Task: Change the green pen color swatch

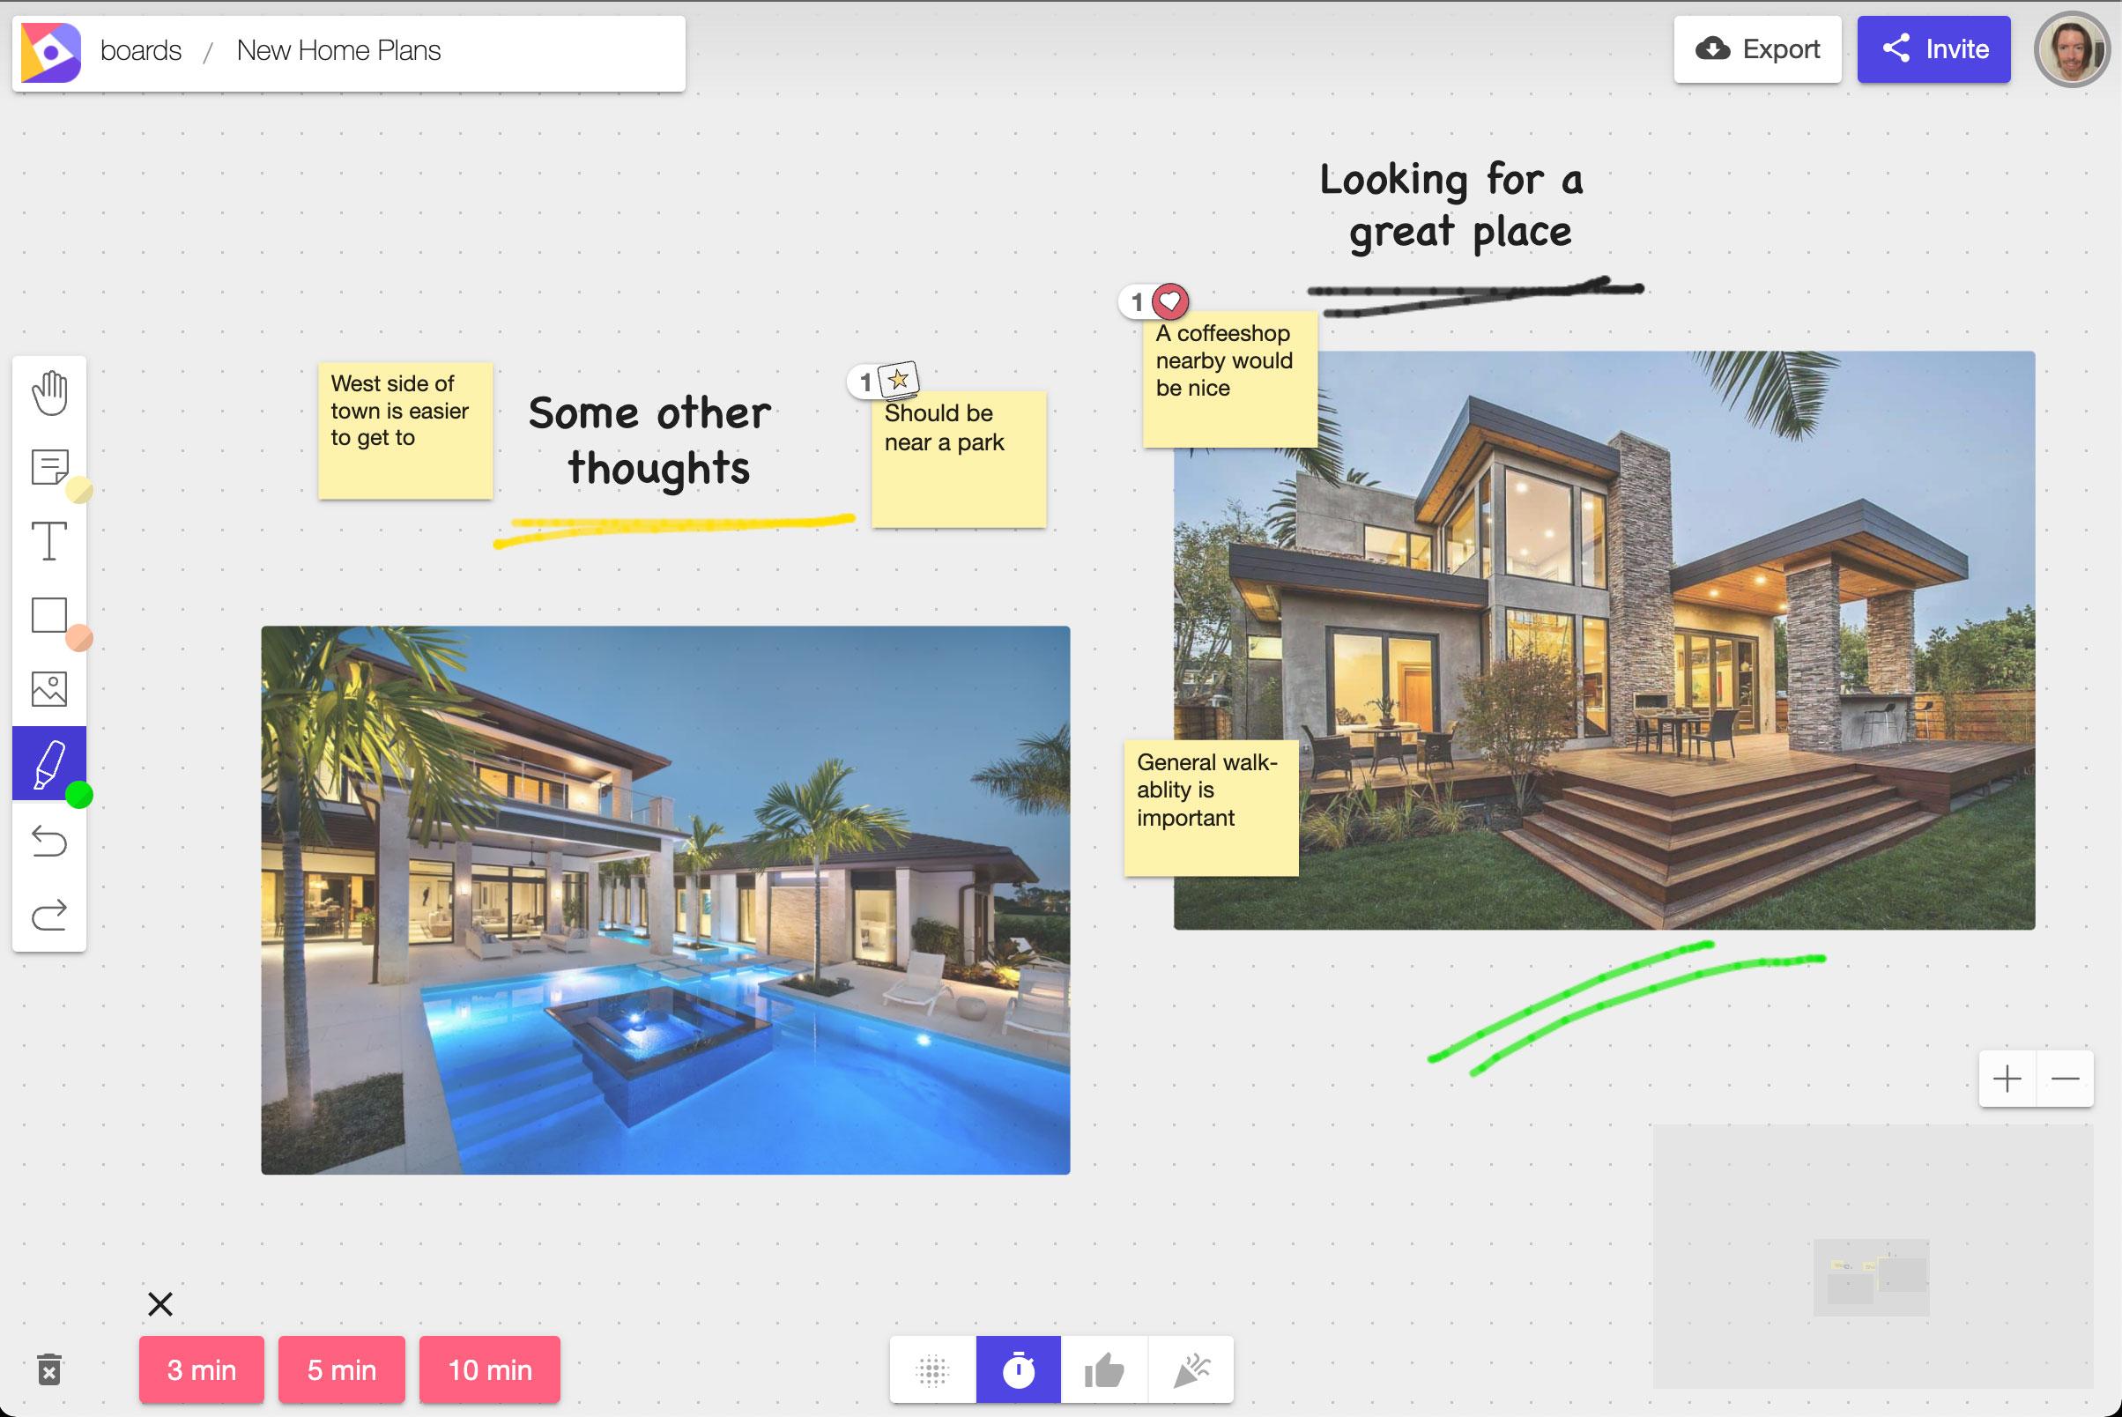Action: click(x=79, y=795)
